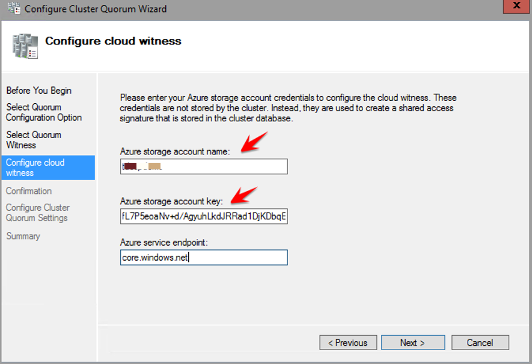Screen dimensions: 532x364
Task: Open the Select Quorum Configuration Option step
Action: 44,112
